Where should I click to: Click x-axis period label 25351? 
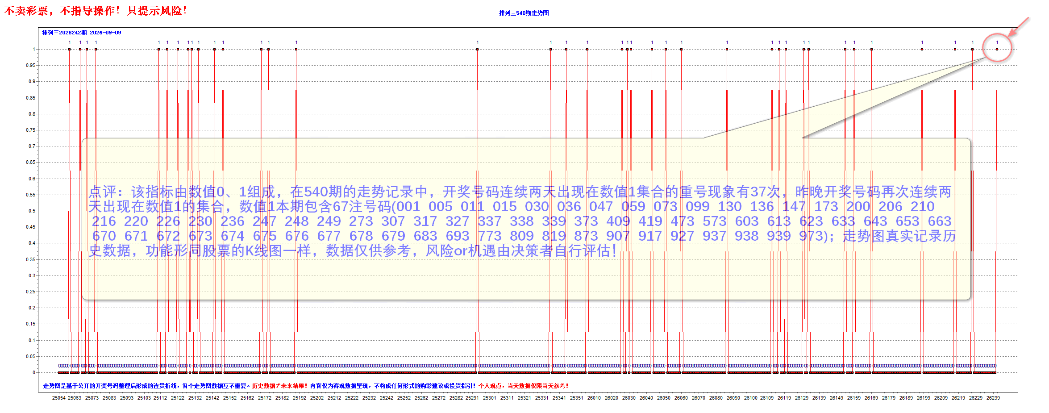(x=577, y=398)
